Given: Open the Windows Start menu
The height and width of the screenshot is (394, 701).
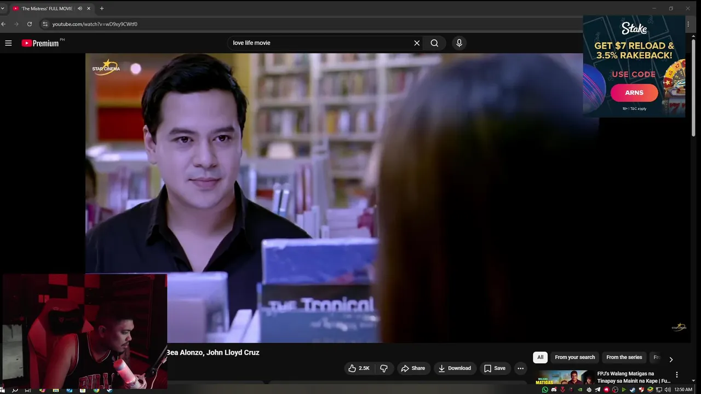Looking at the screenshot, I should pyautogui.click(x=2, y=390).
